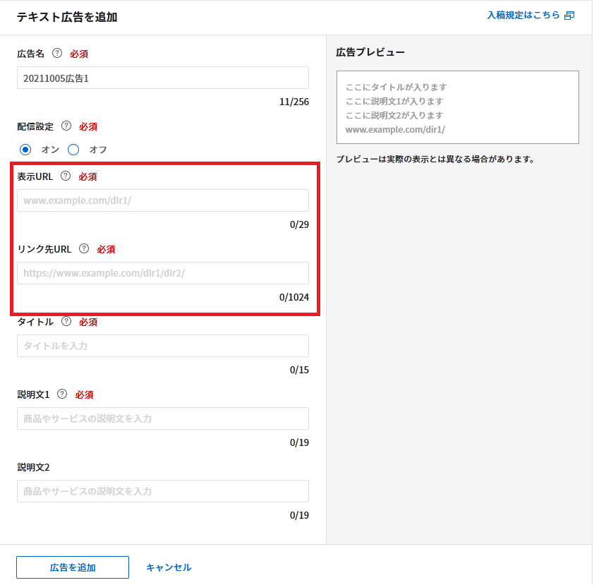Open the help tooltip for 配信設定
Viewport: 594px width, 585px height.
(66, 126)
